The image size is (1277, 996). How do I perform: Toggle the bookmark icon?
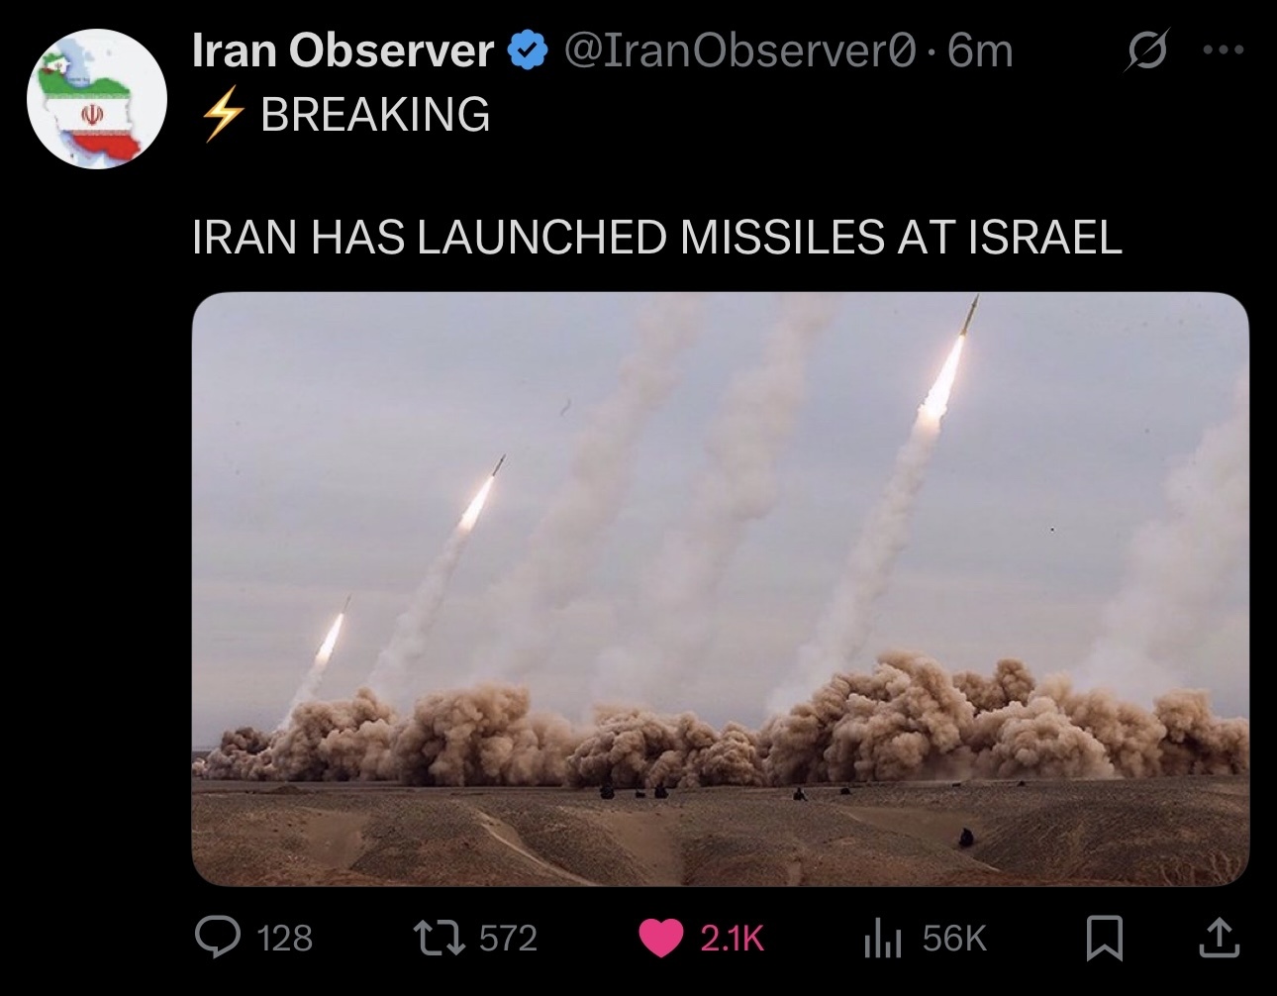click(x=1105, y=939)
